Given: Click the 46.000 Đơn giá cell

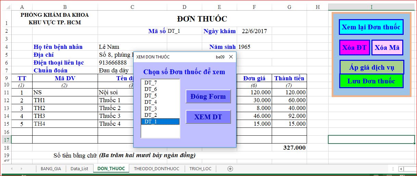Looking at the screenshot, I should (x=254, y=116).
